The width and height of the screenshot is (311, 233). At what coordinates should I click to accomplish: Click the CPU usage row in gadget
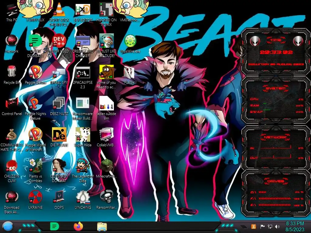(x=277, y=99)
